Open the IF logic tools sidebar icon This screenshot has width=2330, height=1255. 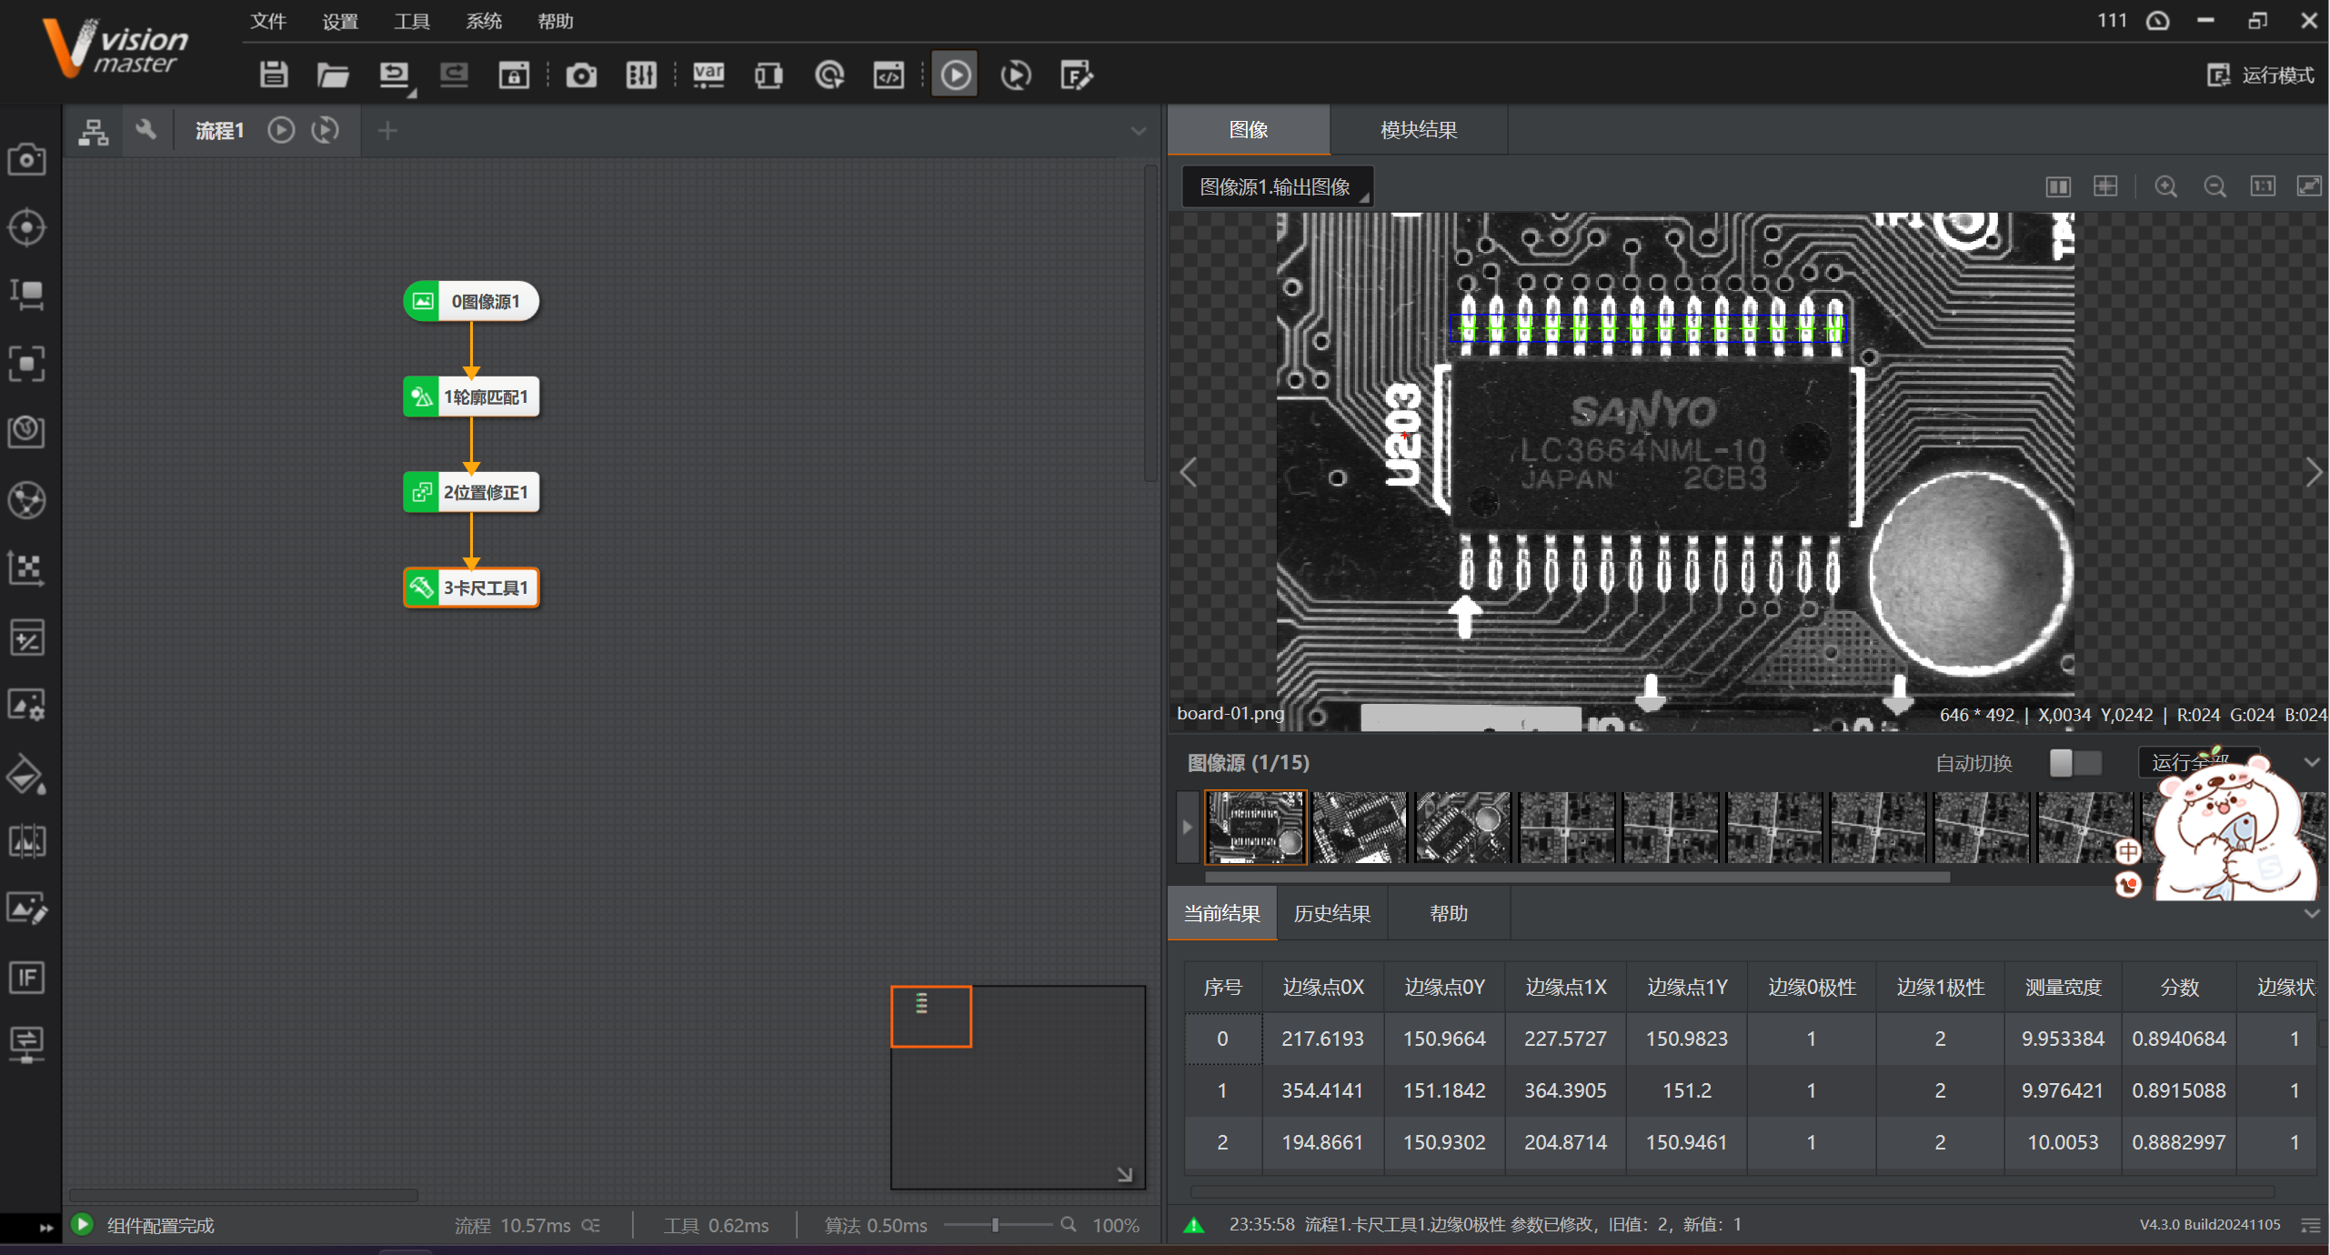[26, 978]
